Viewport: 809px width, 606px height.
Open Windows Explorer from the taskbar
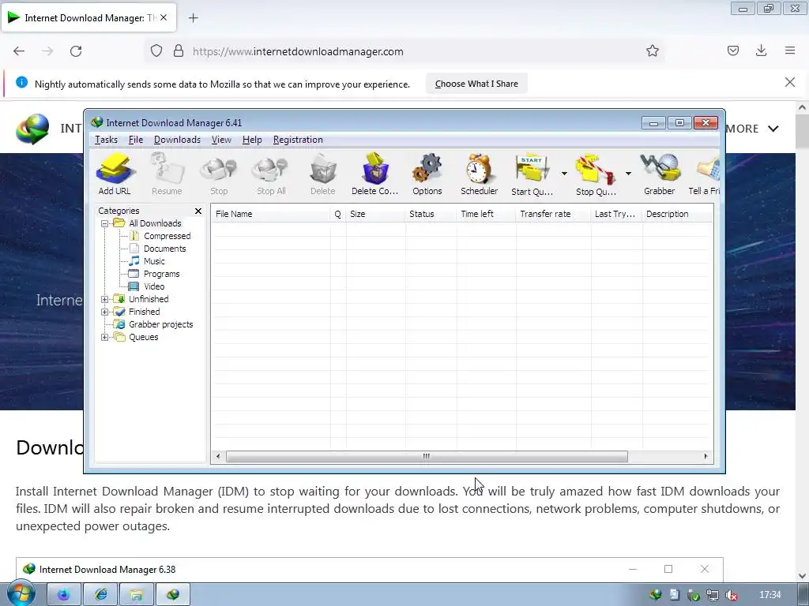(x=136, y=595)
